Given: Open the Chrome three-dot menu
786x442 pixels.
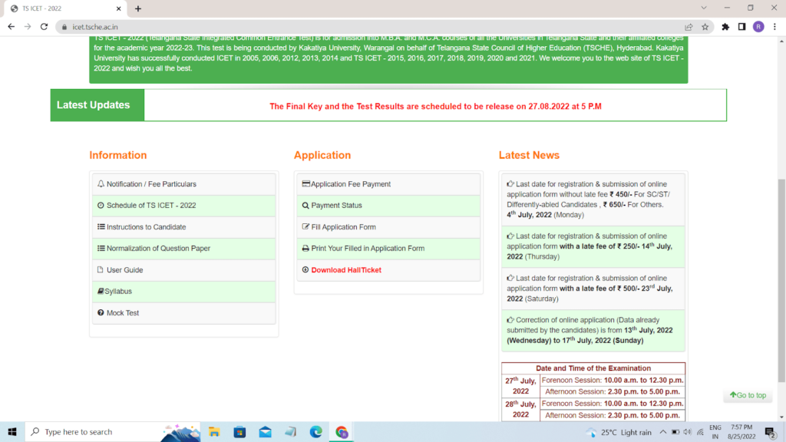Looking at the screenshot, I should (774, 26).
